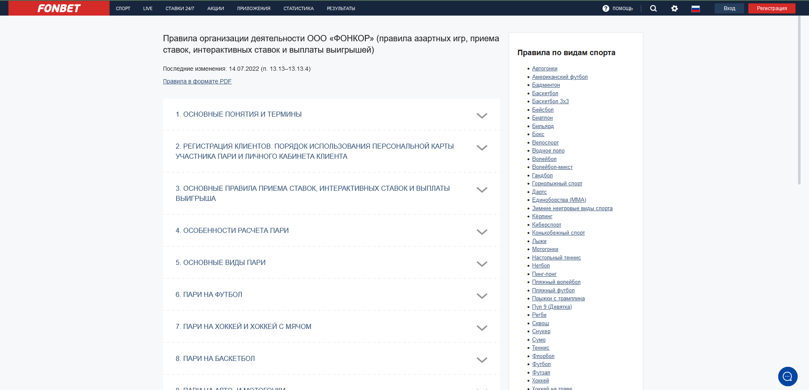Open the Акции menu item

click(x=216, y=8)
